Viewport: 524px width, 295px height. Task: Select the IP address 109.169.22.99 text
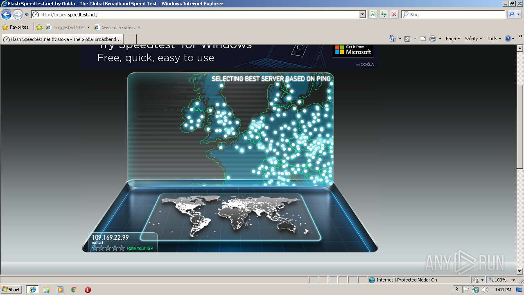click(110, 237)
